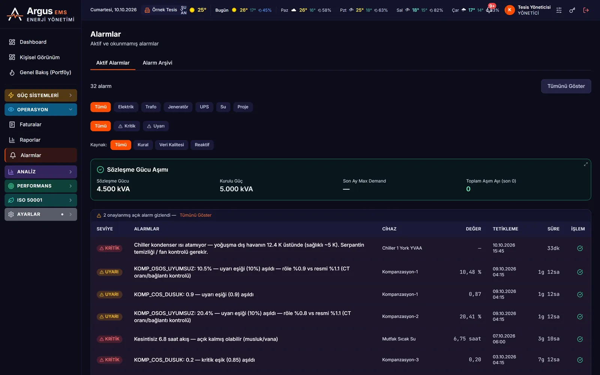Acknowledge the Kompanzasyon-1 0,87 alarm
This screenshot has width=600, height=375.
(580, 294)
